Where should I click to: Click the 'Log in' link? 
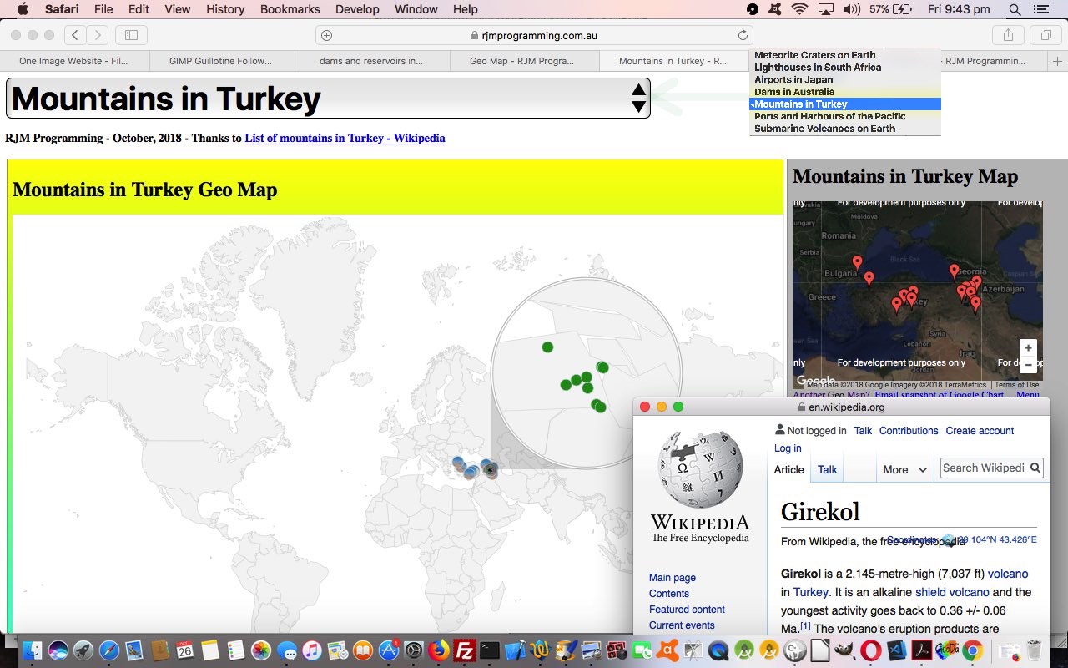tap(788, 448)
